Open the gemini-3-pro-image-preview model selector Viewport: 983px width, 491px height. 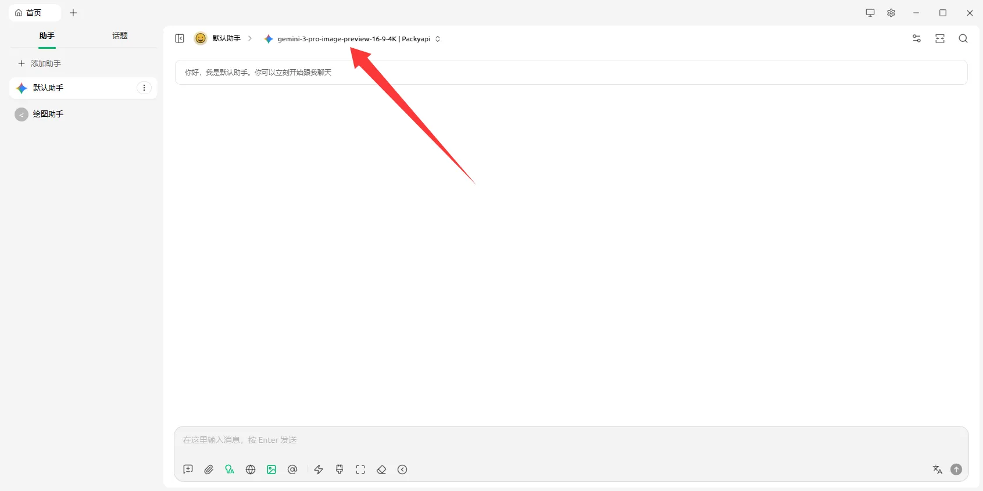pyautogui.click(x=353, y=39)
